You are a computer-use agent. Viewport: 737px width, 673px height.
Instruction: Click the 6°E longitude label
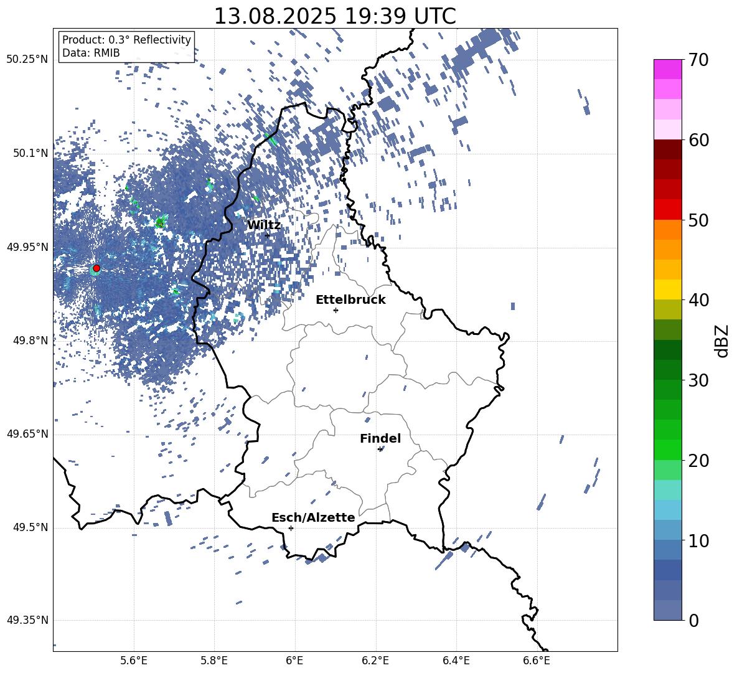click(294, 661)
